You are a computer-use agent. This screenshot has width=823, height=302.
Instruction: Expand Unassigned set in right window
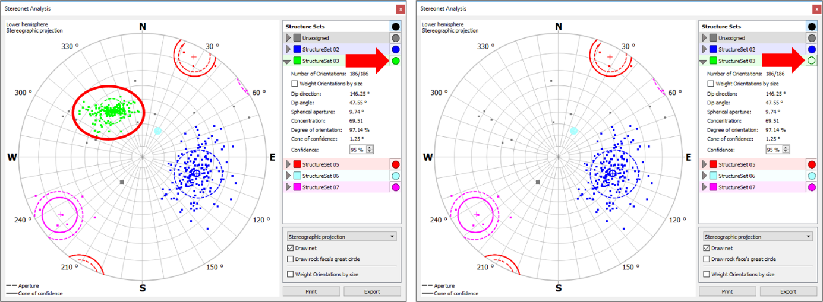click(704, 38)
